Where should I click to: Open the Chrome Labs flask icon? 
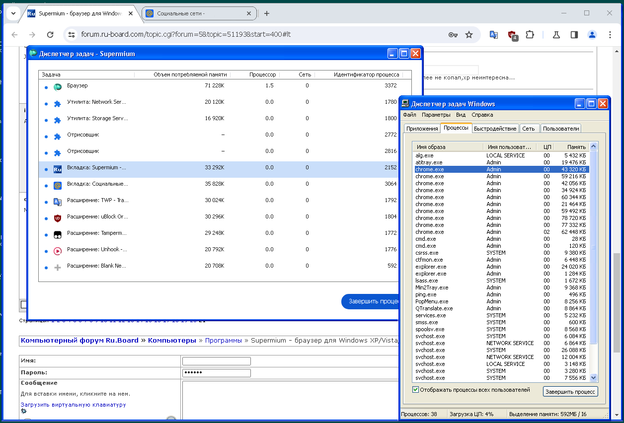[556, 35]
